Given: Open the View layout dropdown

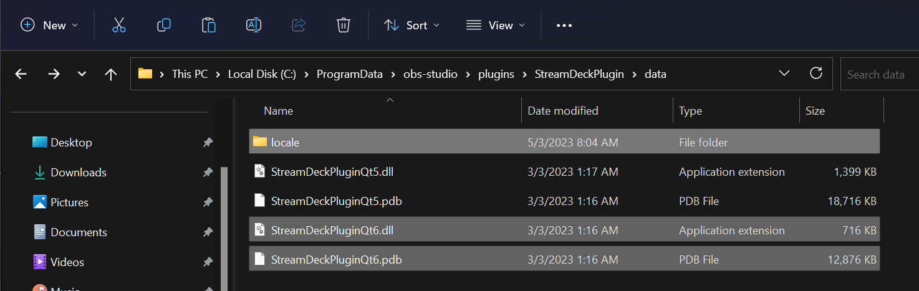Looking at the screenshot, I should (496, 26).
